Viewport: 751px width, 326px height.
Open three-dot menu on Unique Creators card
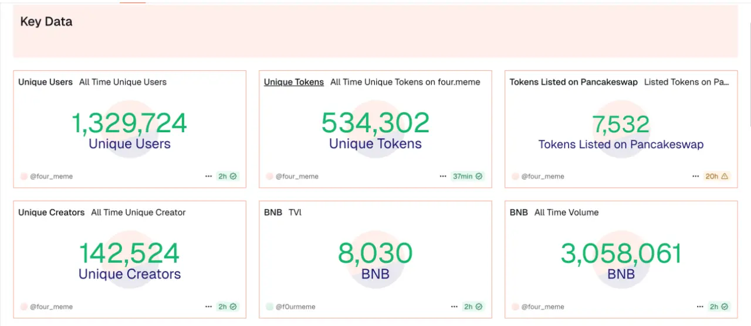pos(208,307)
